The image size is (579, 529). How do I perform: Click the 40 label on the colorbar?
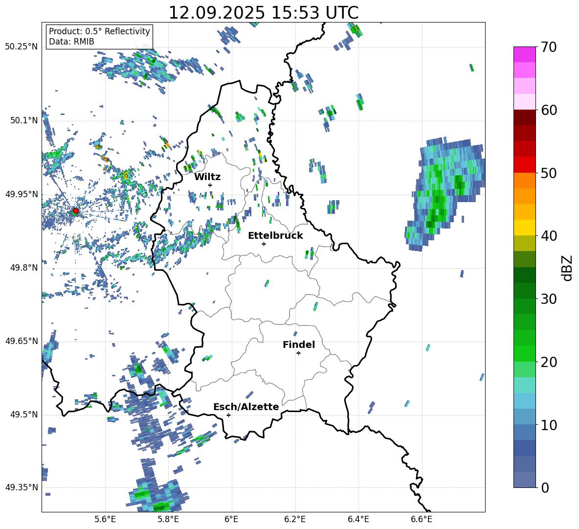pyautogui.click(x=549, y=236)
